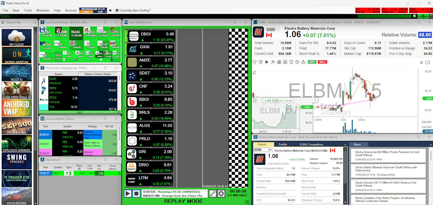Open the Explosive Winners channel

click(x=17, y=144)
